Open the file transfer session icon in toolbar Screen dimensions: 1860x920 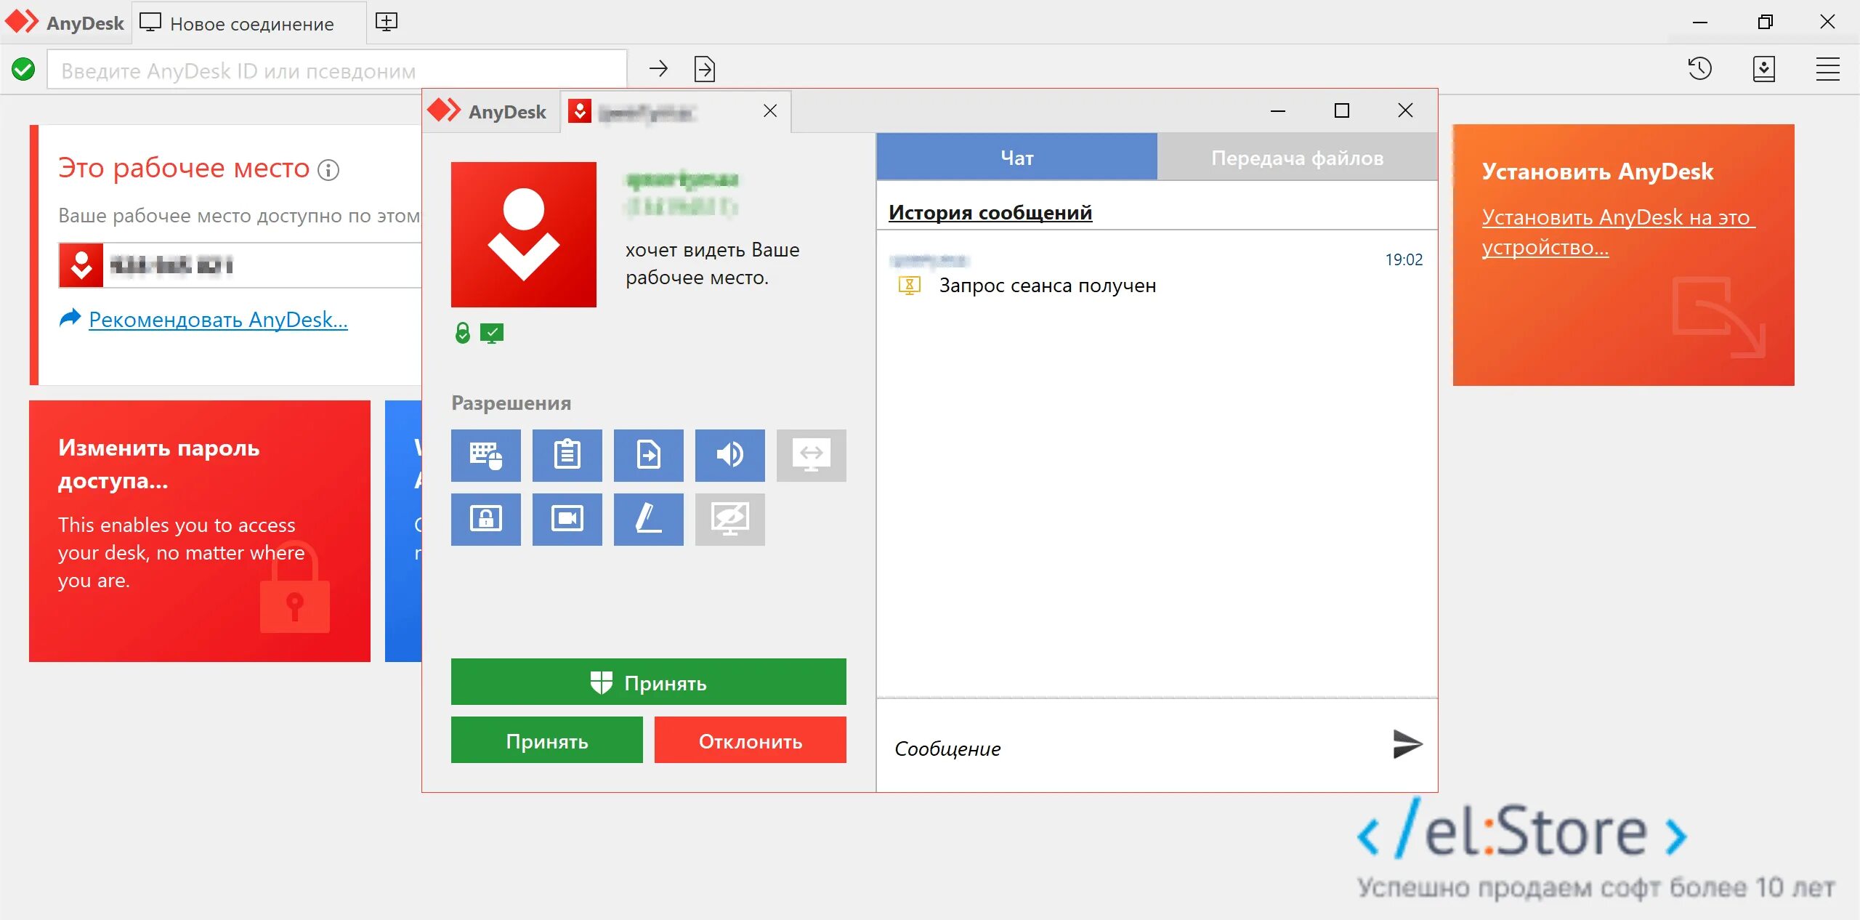pos(705,69)
